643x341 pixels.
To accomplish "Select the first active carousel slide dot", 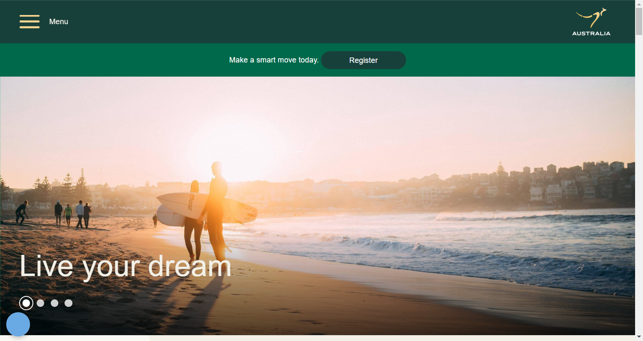I will click(26, 303).
